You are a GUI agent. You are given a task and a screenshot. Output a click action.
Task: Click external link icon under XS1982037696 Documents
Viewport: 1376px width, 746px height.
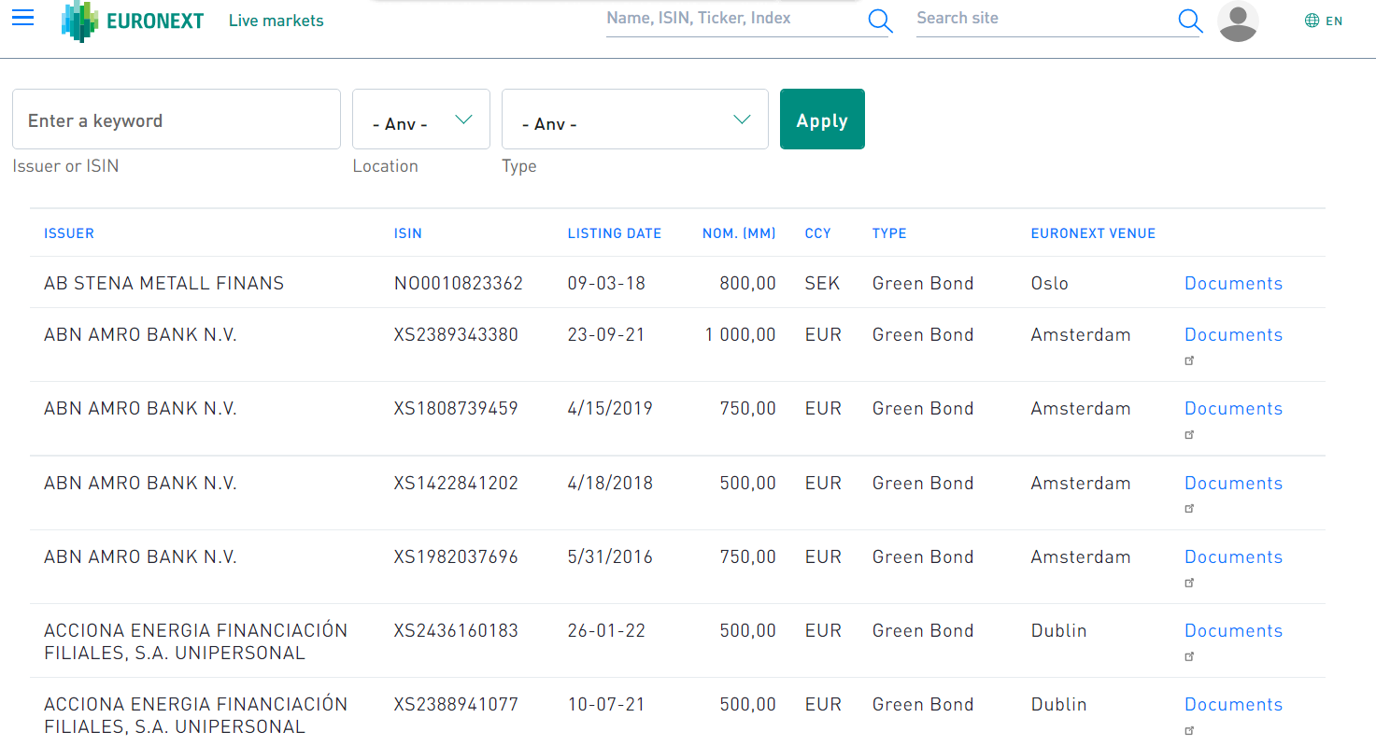1189,583
